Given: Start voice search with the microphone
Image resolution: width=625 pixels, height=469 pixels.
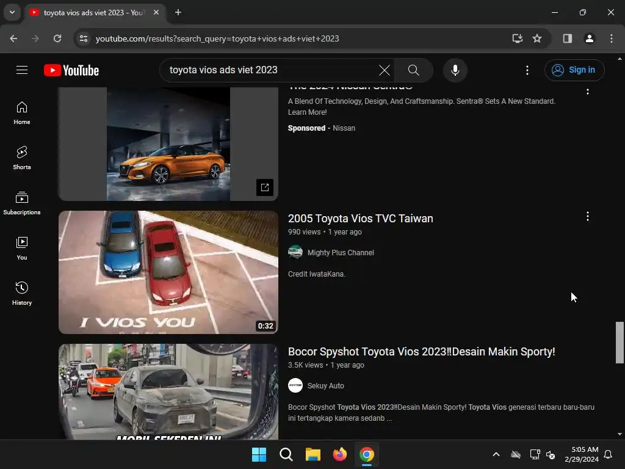Looking at the screenshot, I should click(455, 70).
